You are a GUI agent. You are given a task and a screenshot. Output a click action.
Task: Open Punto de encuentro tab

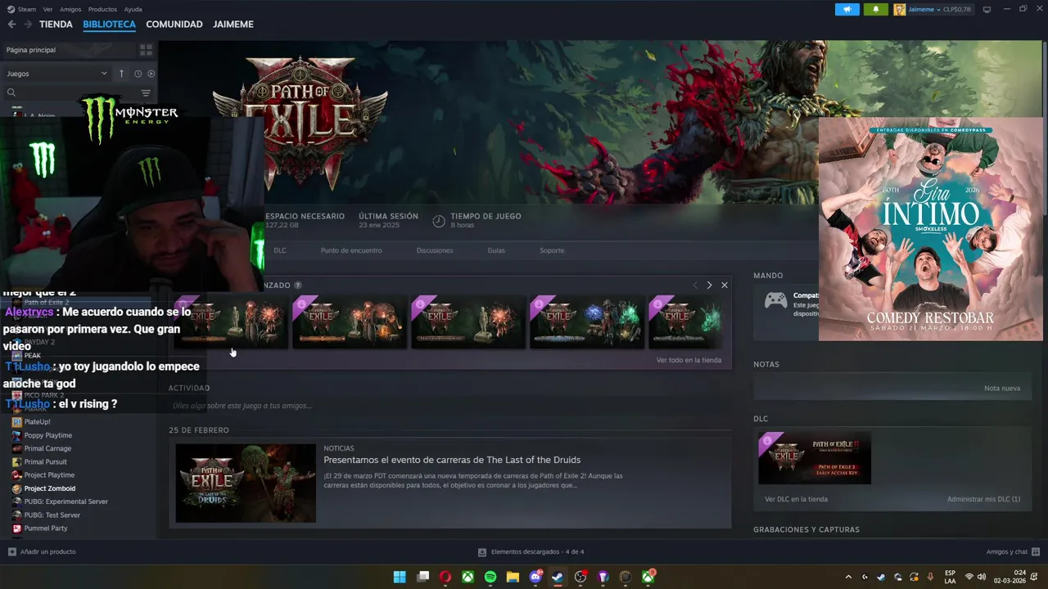point(351,250)
